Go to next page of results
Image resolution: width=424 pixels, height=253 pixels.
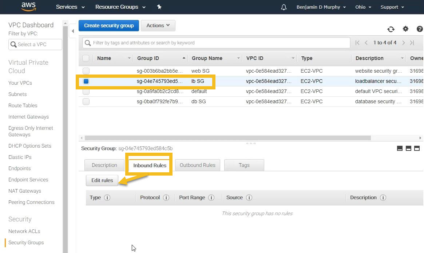point(404,43)
